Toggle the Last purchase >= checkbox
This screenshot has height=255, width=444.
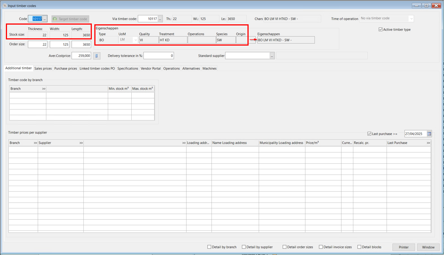(x=369, y=134)
